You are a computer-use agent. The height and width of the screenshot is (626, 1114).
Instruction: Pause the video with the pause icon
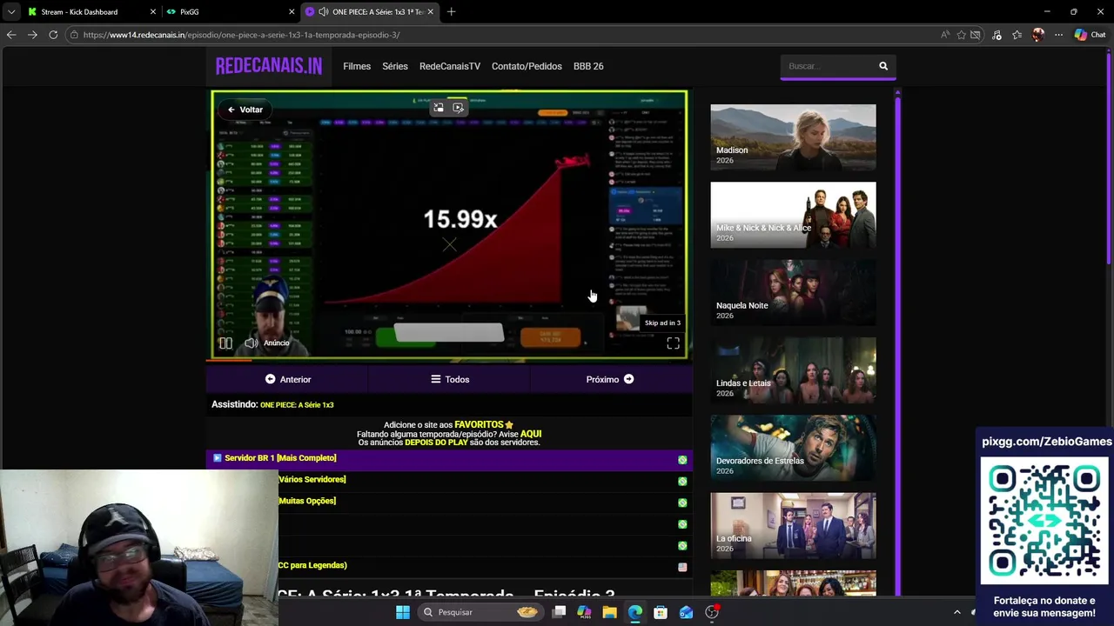(x=225, y=343)
